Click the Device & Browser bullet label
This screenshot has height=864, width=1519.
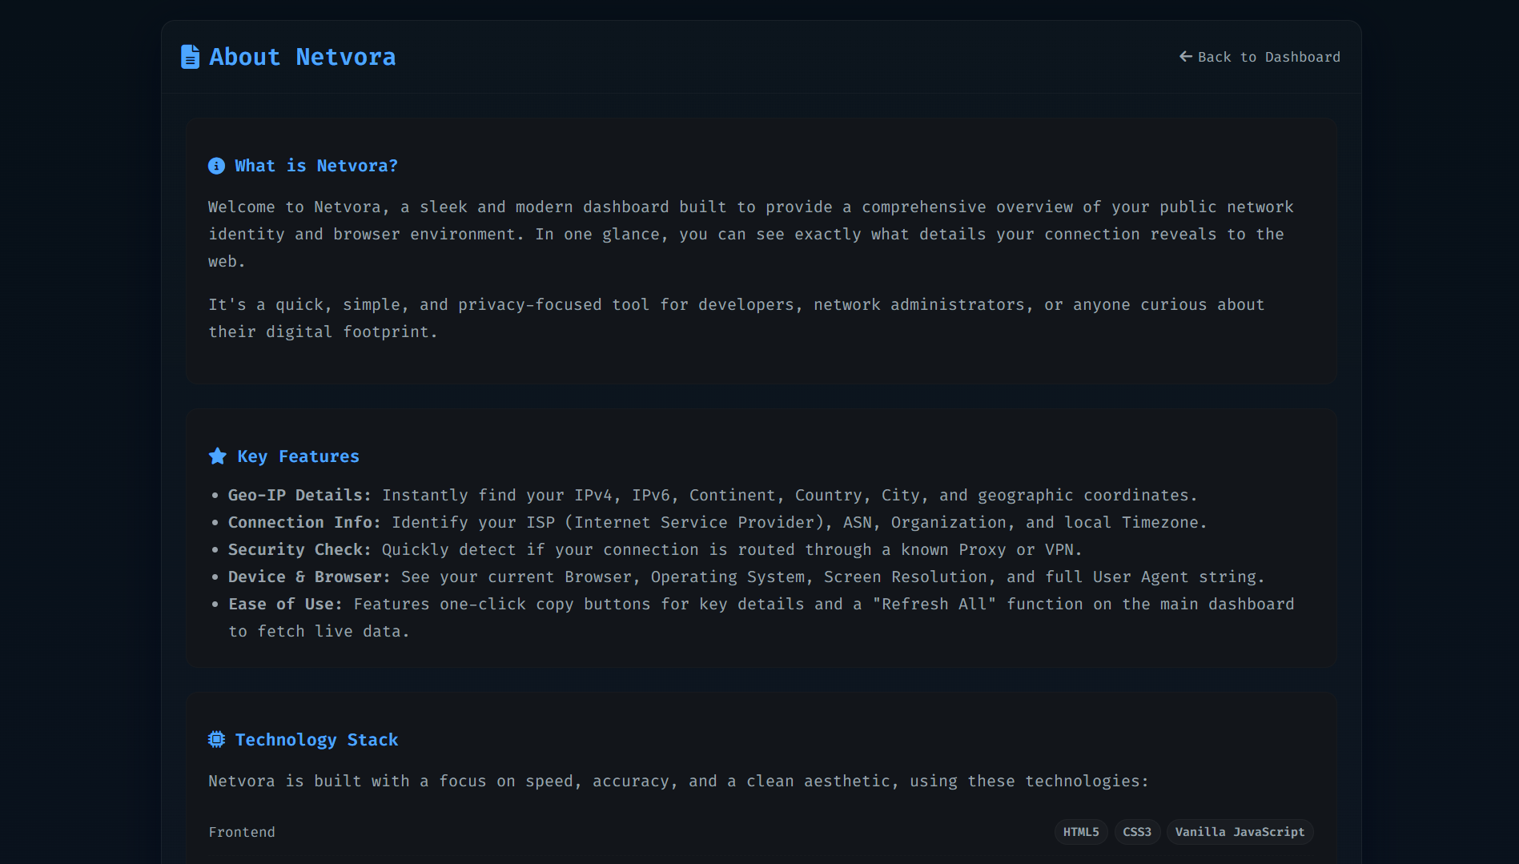point(309,577)
